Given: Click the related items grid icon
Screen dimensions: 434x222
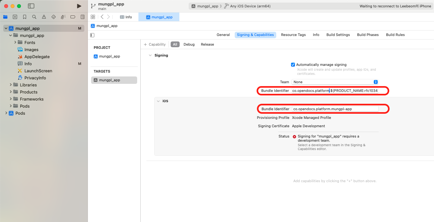Looking at the screenshot, I should pos(93,17).
